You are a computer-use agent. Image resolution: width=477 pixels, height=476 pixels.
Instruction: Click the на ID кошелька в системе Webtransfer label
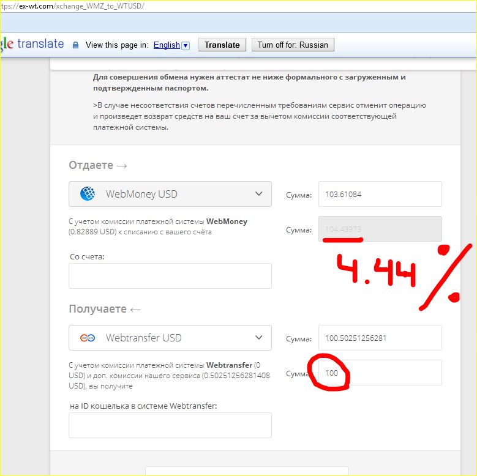pyautogui.click(x=143, y=406)
